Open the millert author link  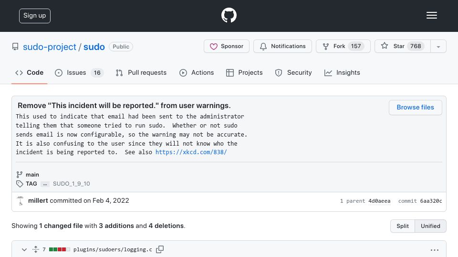pyautogui.click(x=38, y=200)
